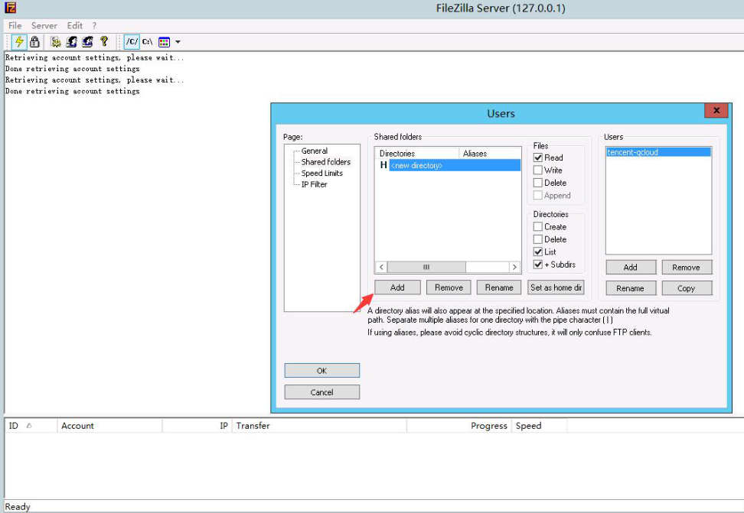Enable the Delete files checkbox

[x=538, y=183]
